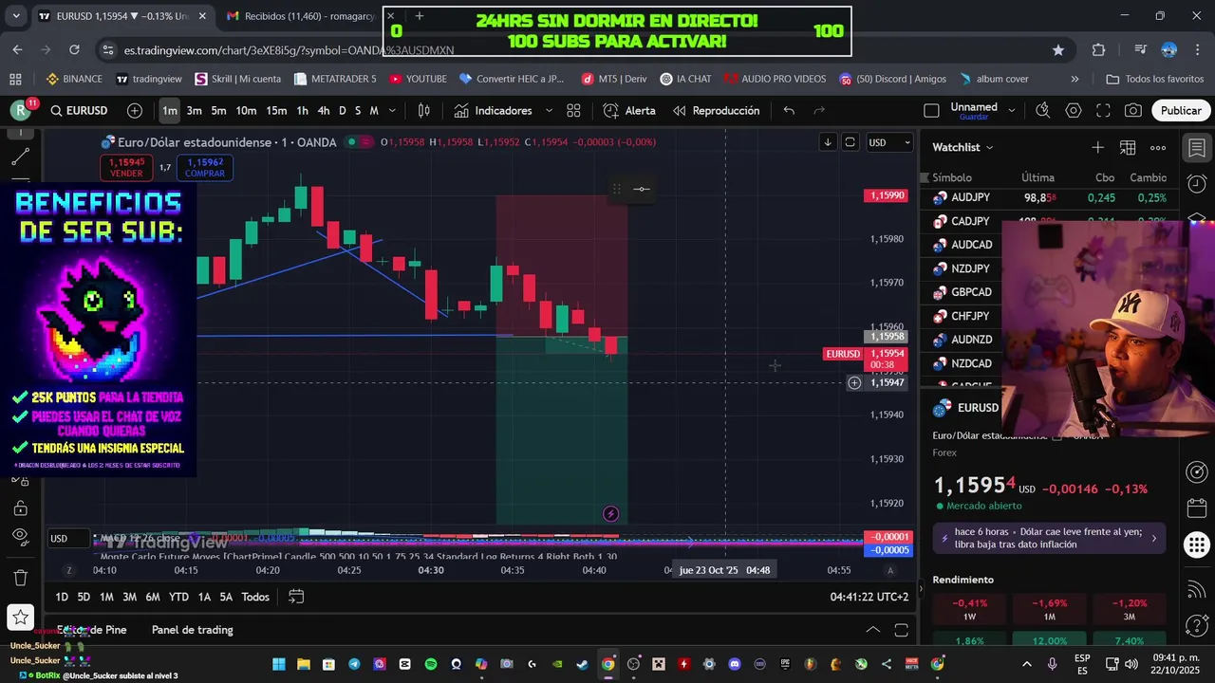
Task: Click the add symbol plus icon beside EURUSD
Action: [135, 111]
